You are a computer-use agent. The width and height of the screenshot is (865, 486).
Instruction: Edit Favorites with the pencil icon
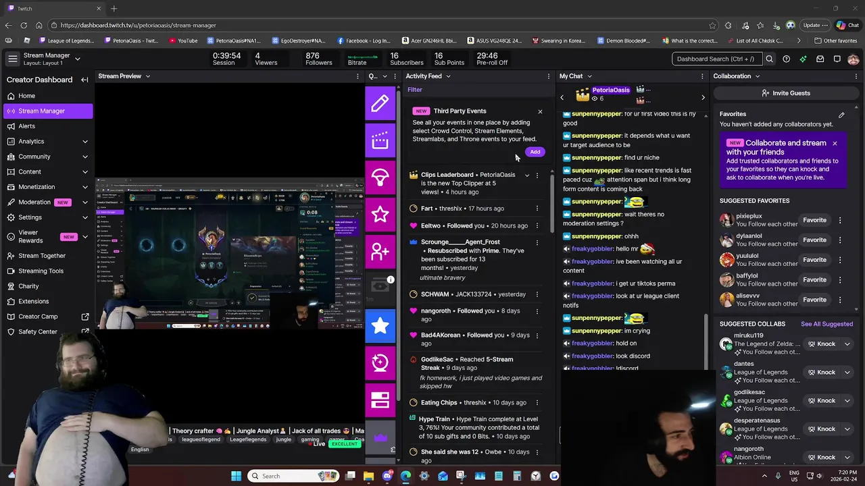841,115
